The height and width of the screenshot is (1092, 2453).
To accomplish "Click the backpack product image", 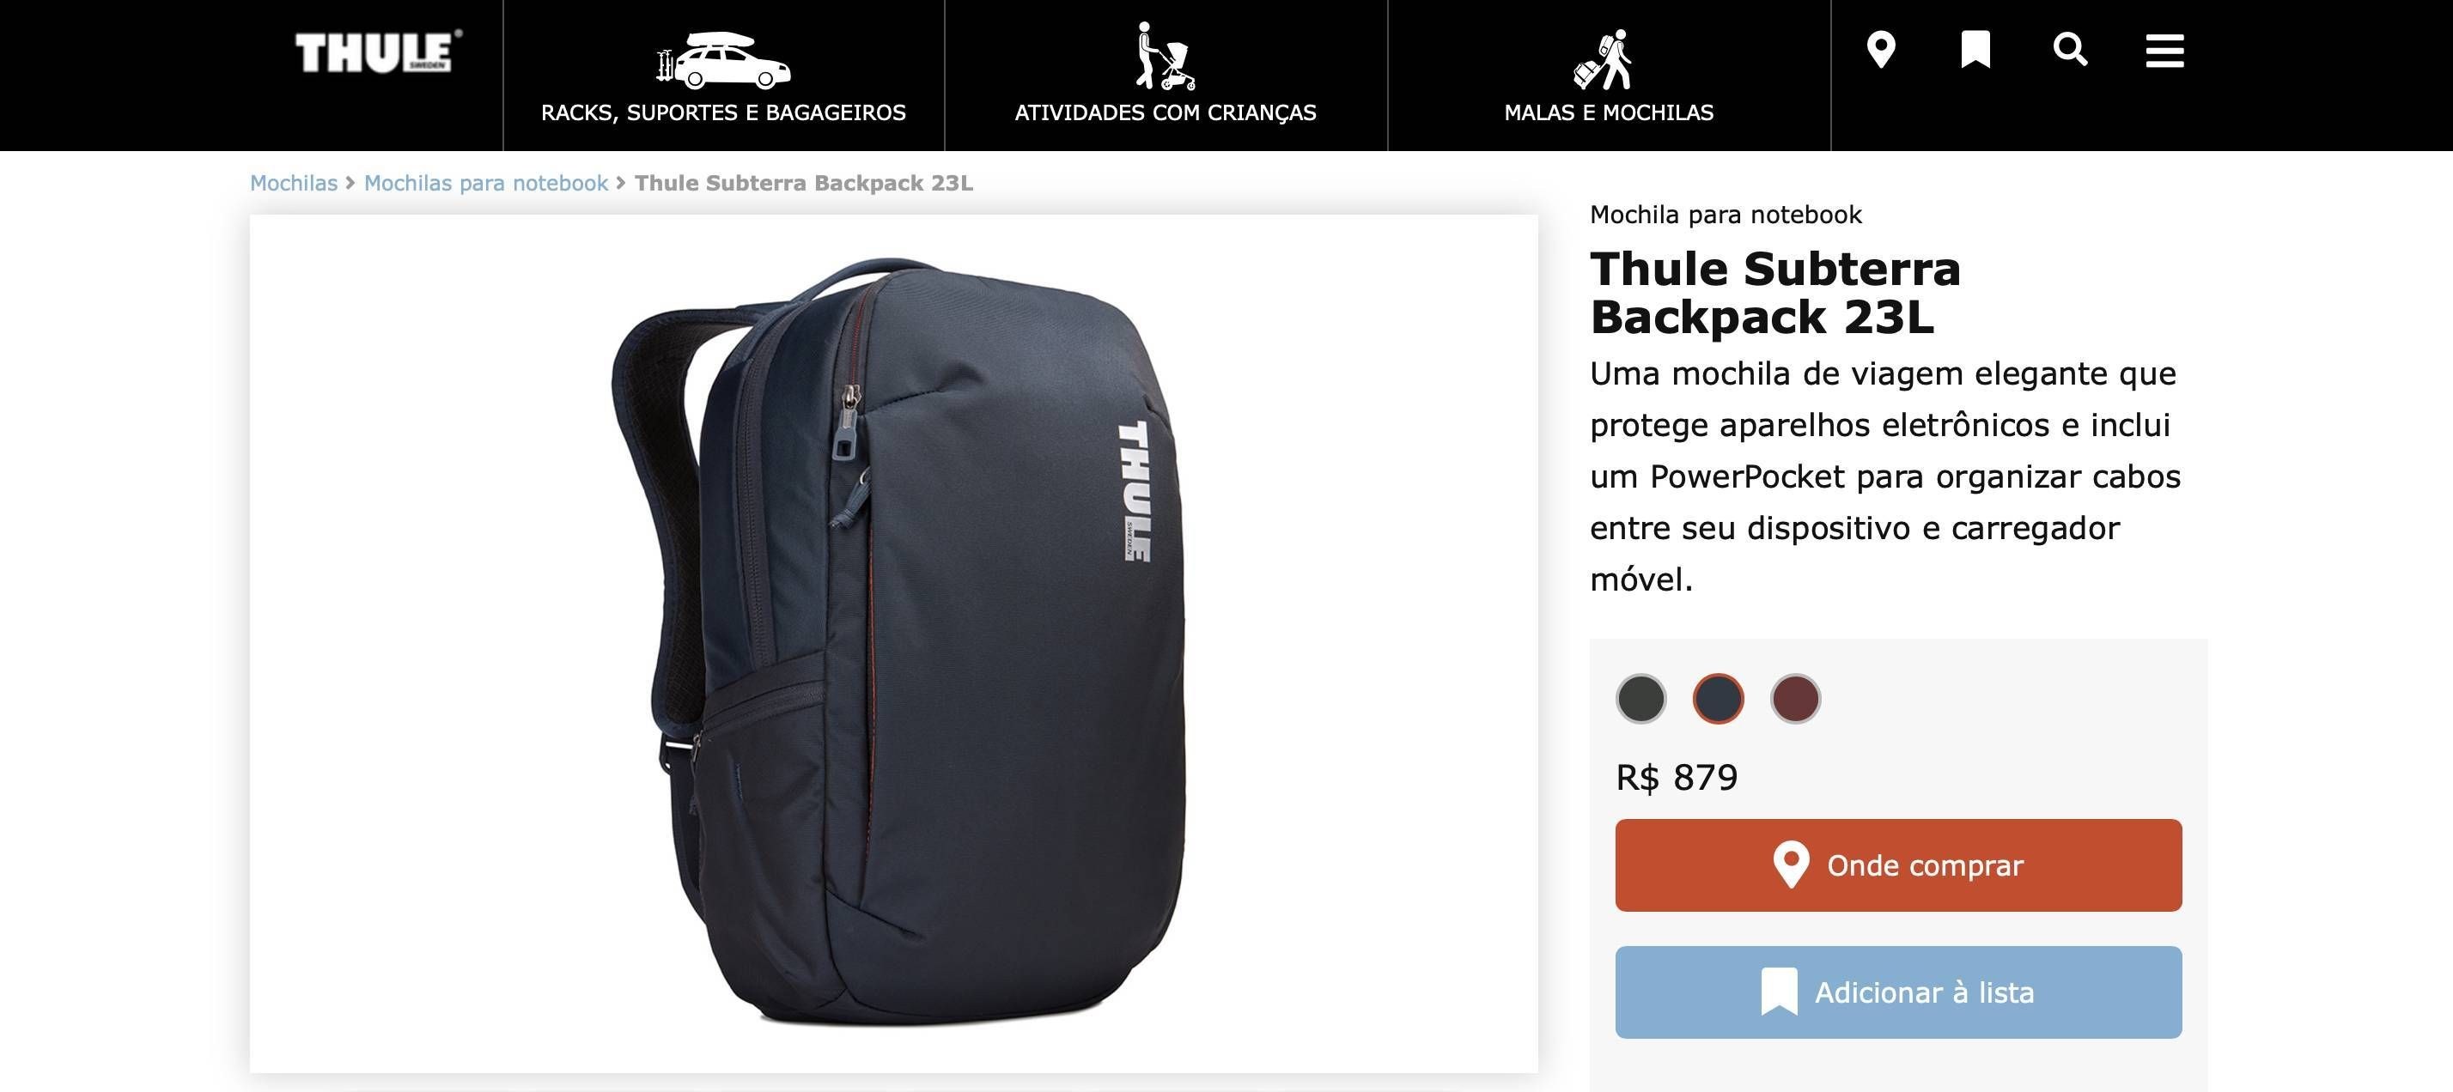I will [893, 644].
